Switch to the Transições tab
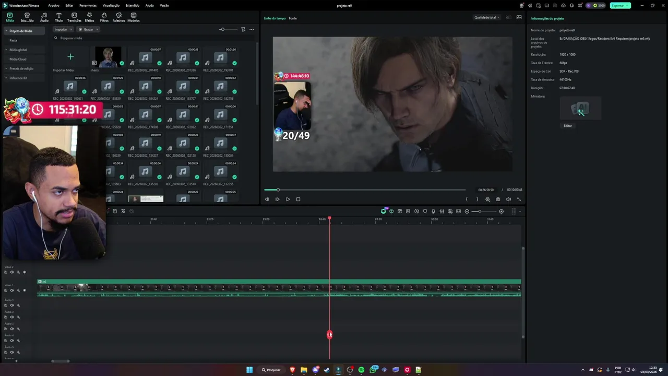The image size is (668, 376). pos(74,17)
